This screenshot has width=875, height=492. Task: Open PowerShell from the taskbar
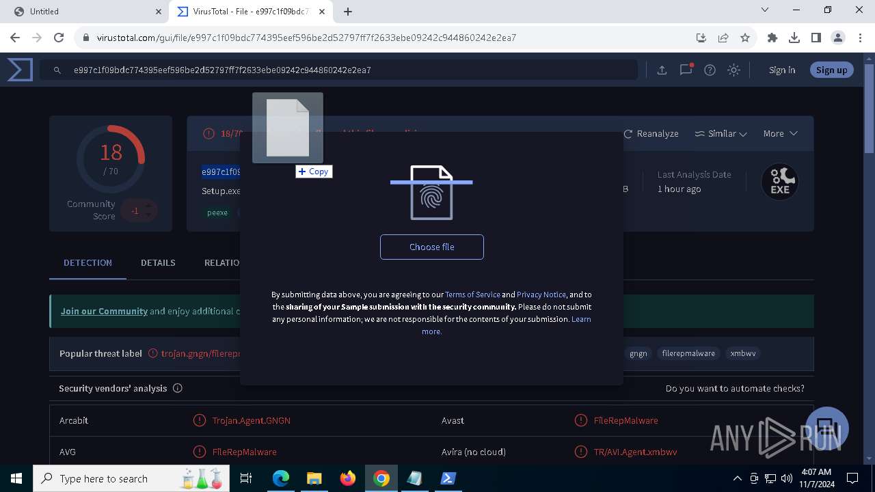(448, 478)
